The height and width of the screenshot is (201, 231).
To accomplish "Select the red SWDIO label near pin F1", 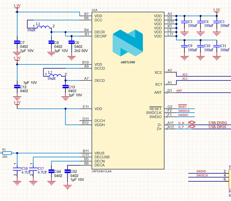I will click(183, 115).
